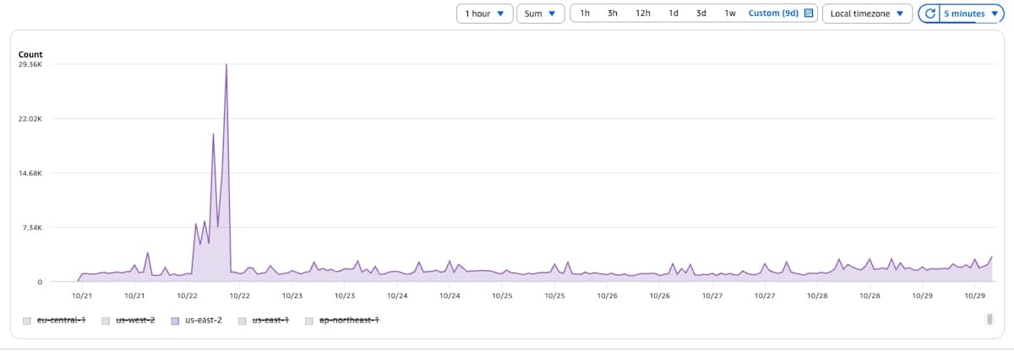This screenshot has height=357, width=1014.
Task: Open the 1 hour period dropdown
Action: tap(485, 14)
